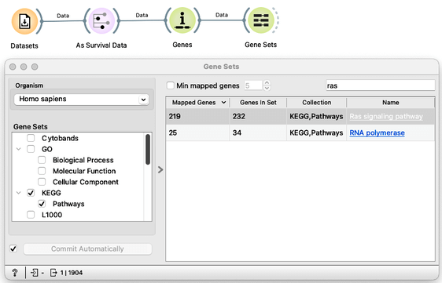Click the Cytobands tree label
Viewport: 442px width, 283px height.
coord(60,138)
